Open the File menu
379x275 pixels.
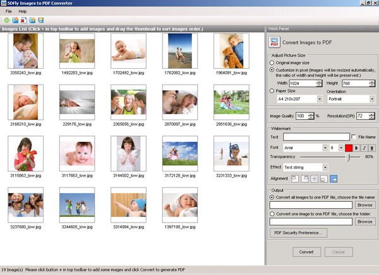click(x=9, y=11)
